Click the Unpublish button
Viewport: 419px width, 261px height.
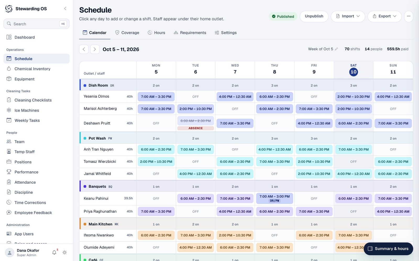(314, 16)
